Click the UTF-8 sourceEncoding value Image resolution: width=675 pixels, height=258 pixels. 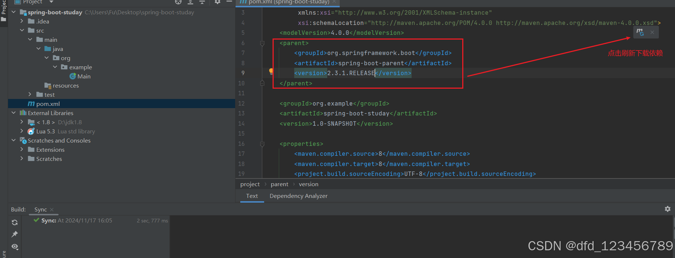pyautogui.click(x=413, y=174)
